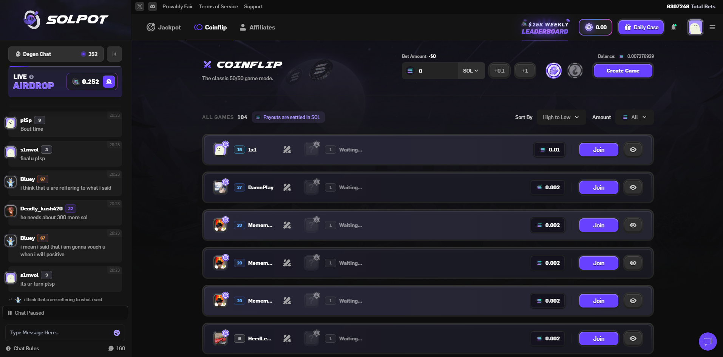Screen dimensions: 723x357
Task: Open the Amount All filter dropdown
Action: (x=635, y=117)
